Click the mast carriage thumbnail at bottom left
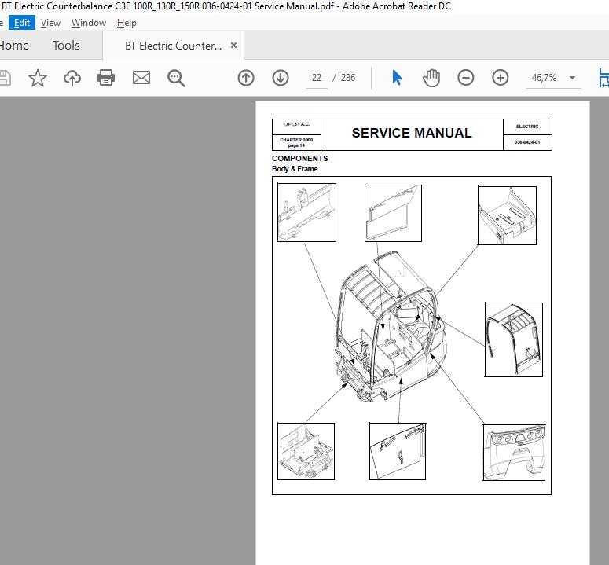This screenshot has height=565, width=609. click(x=306, y=451)
